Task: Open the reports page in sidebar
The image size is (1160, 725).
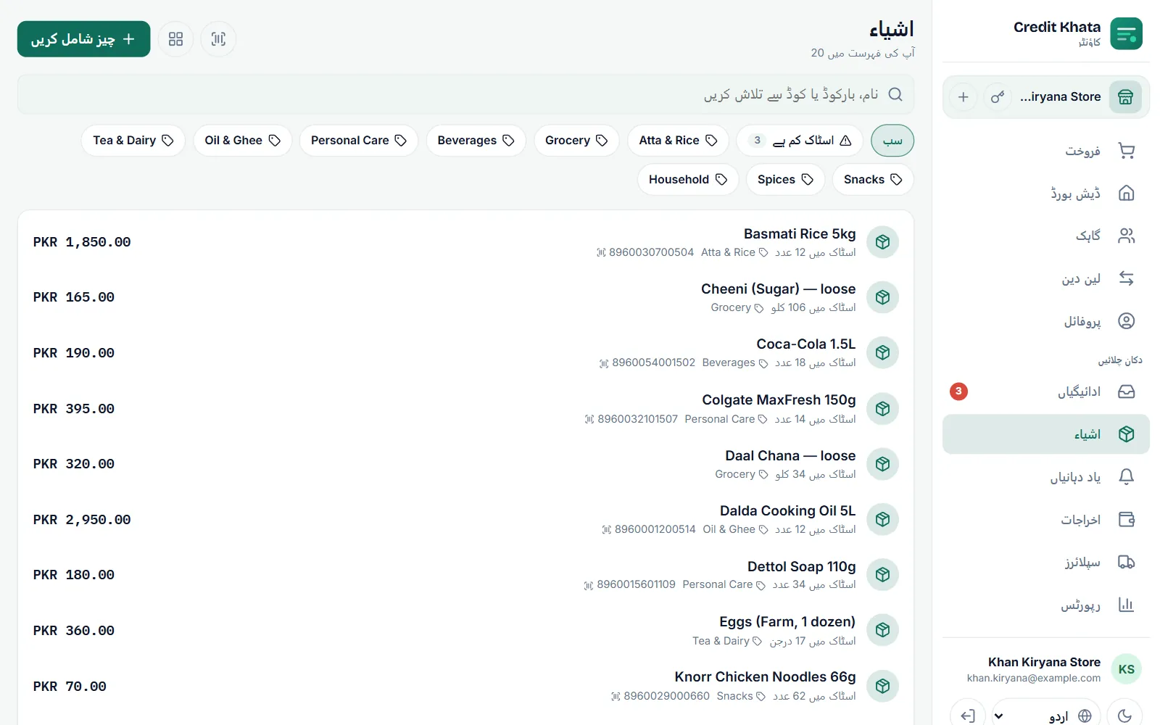Action: [x=1046, y=605]
